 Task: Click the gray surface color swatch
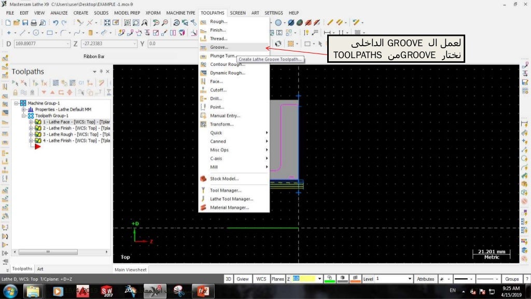[342, 279]
